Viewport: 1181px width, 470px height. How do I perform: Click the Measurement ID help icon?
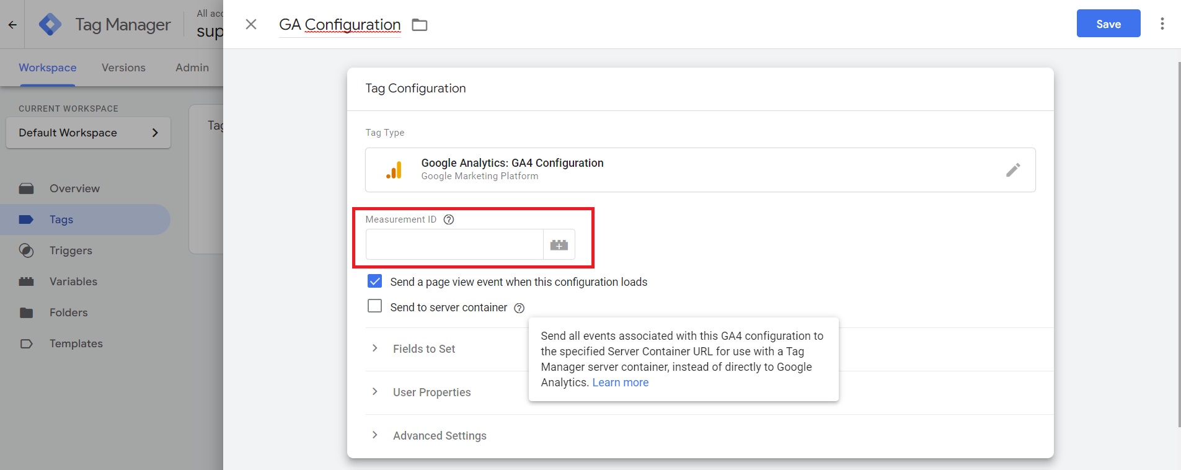coord(449,219)
